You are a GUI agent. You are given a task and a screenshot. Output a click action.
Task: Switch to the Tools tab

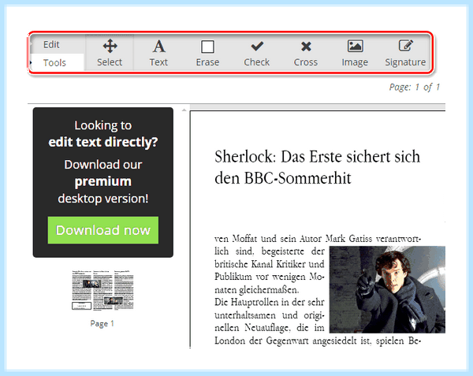(54, 63)
